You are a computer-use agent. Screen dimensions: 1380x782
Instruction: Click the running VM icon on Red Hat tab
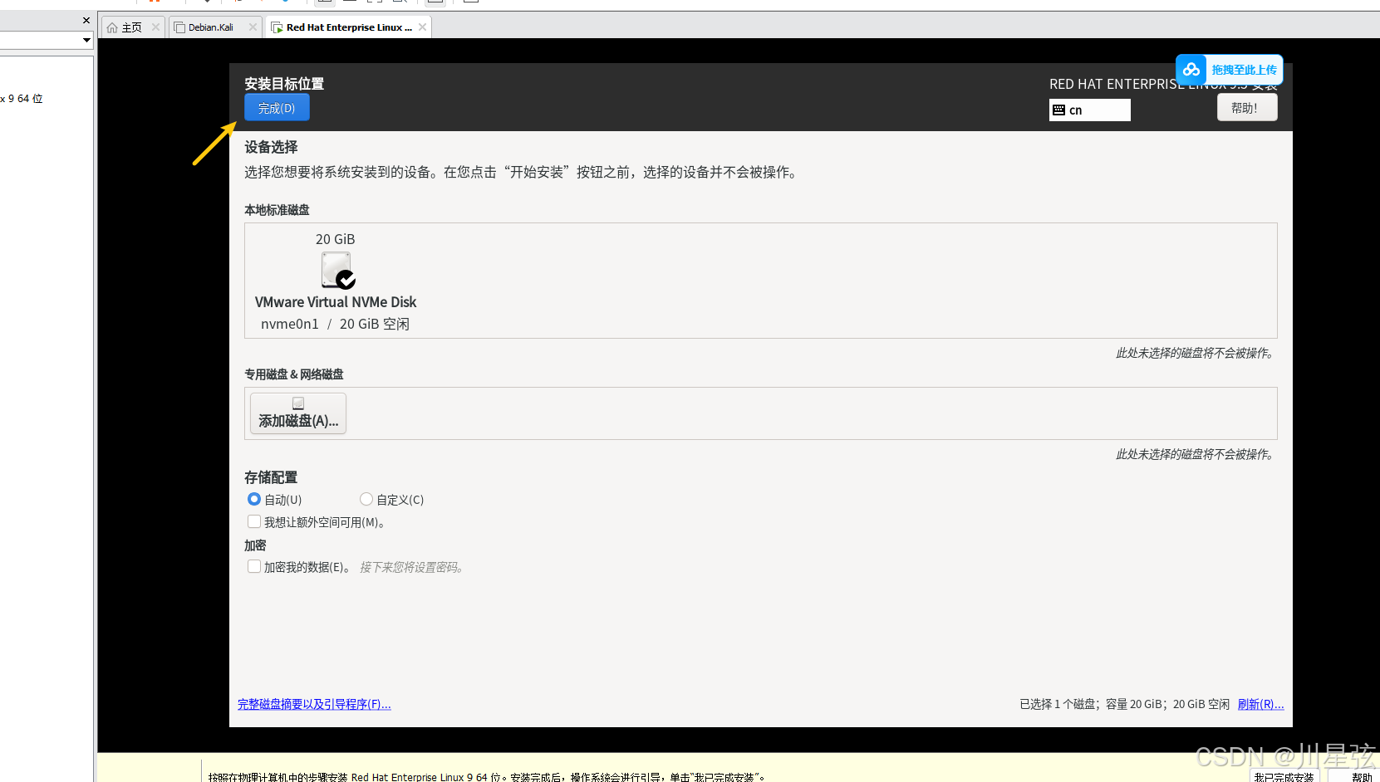(x=277, y=27)
